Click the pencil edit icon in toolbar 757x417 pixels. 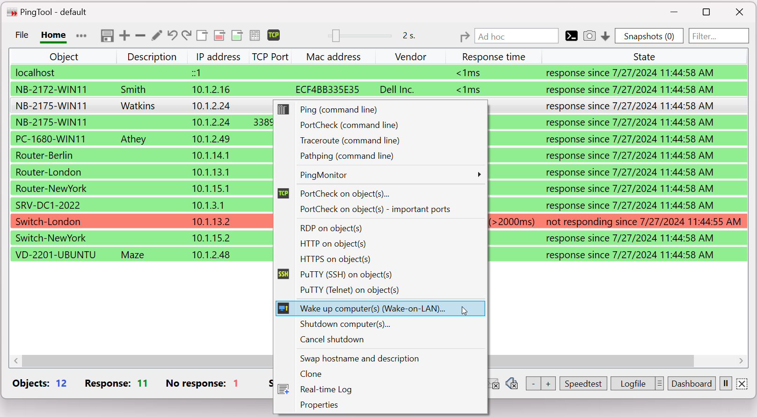157,35
